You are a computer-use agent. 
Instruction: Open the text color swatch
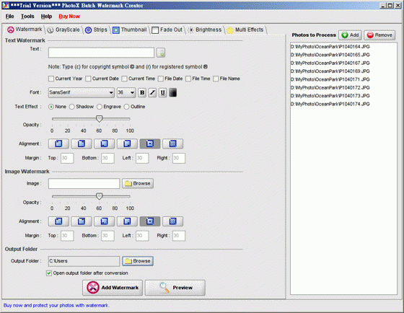point(173,92)
